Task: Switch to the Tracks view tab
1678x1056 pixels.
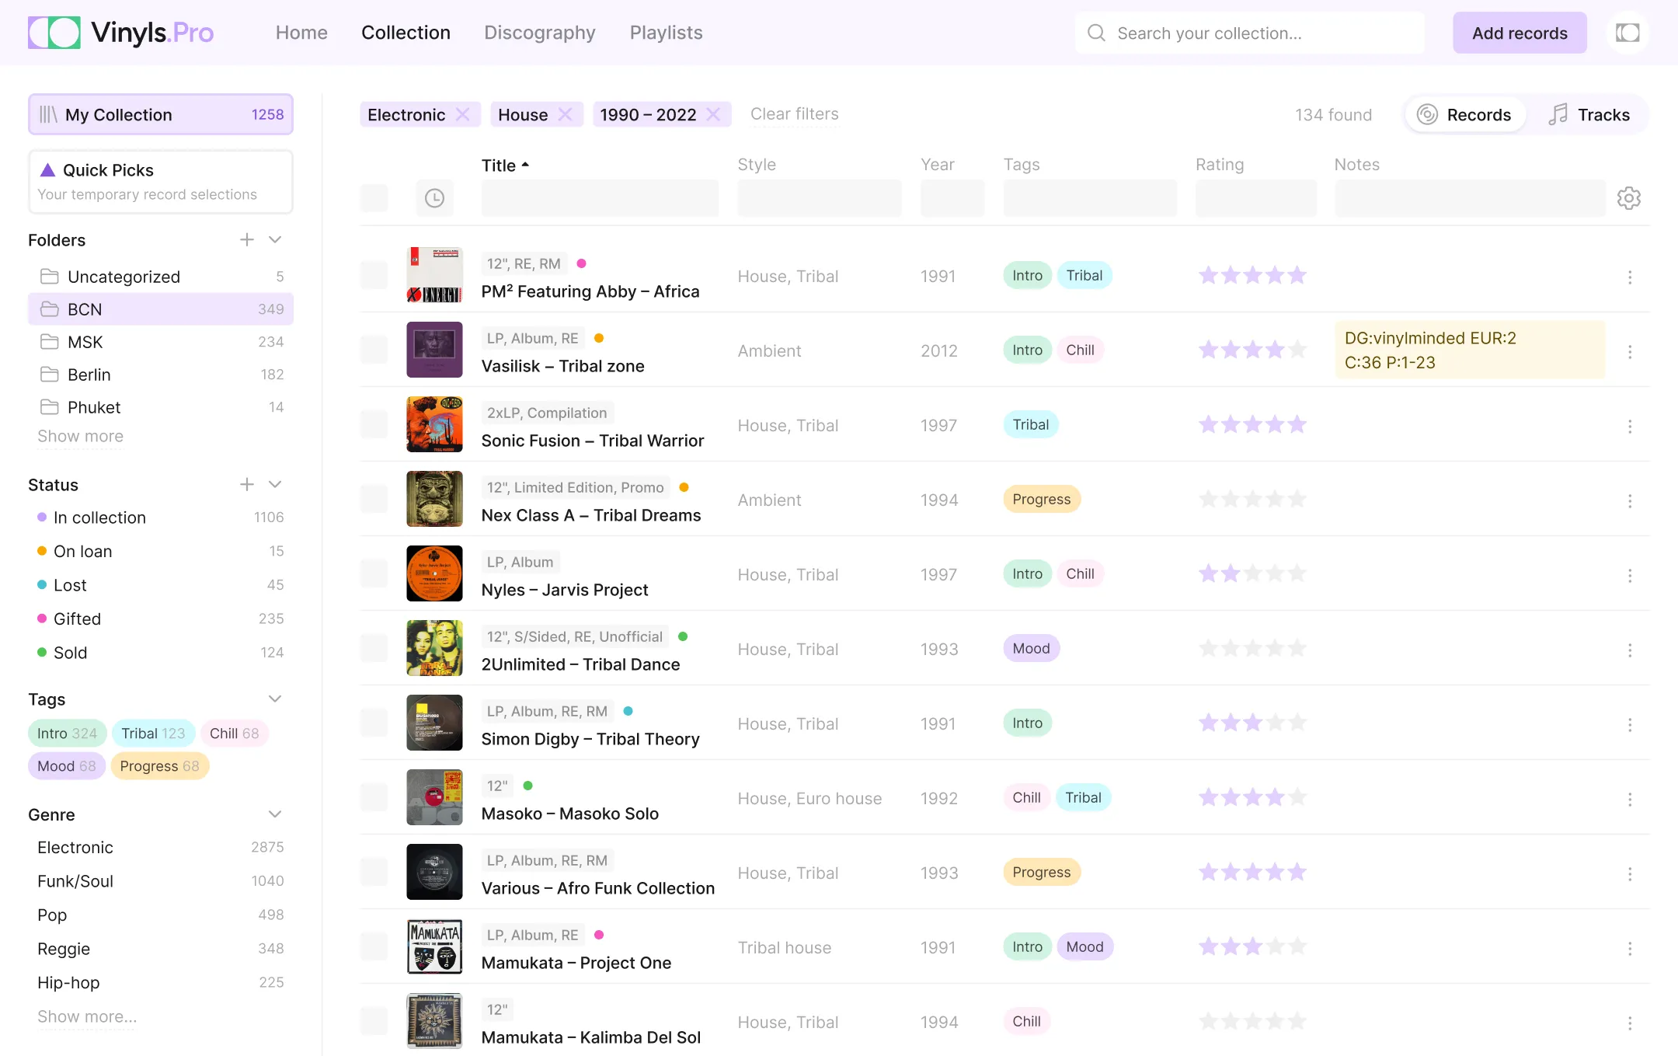Action: [x=1589, y=115]
